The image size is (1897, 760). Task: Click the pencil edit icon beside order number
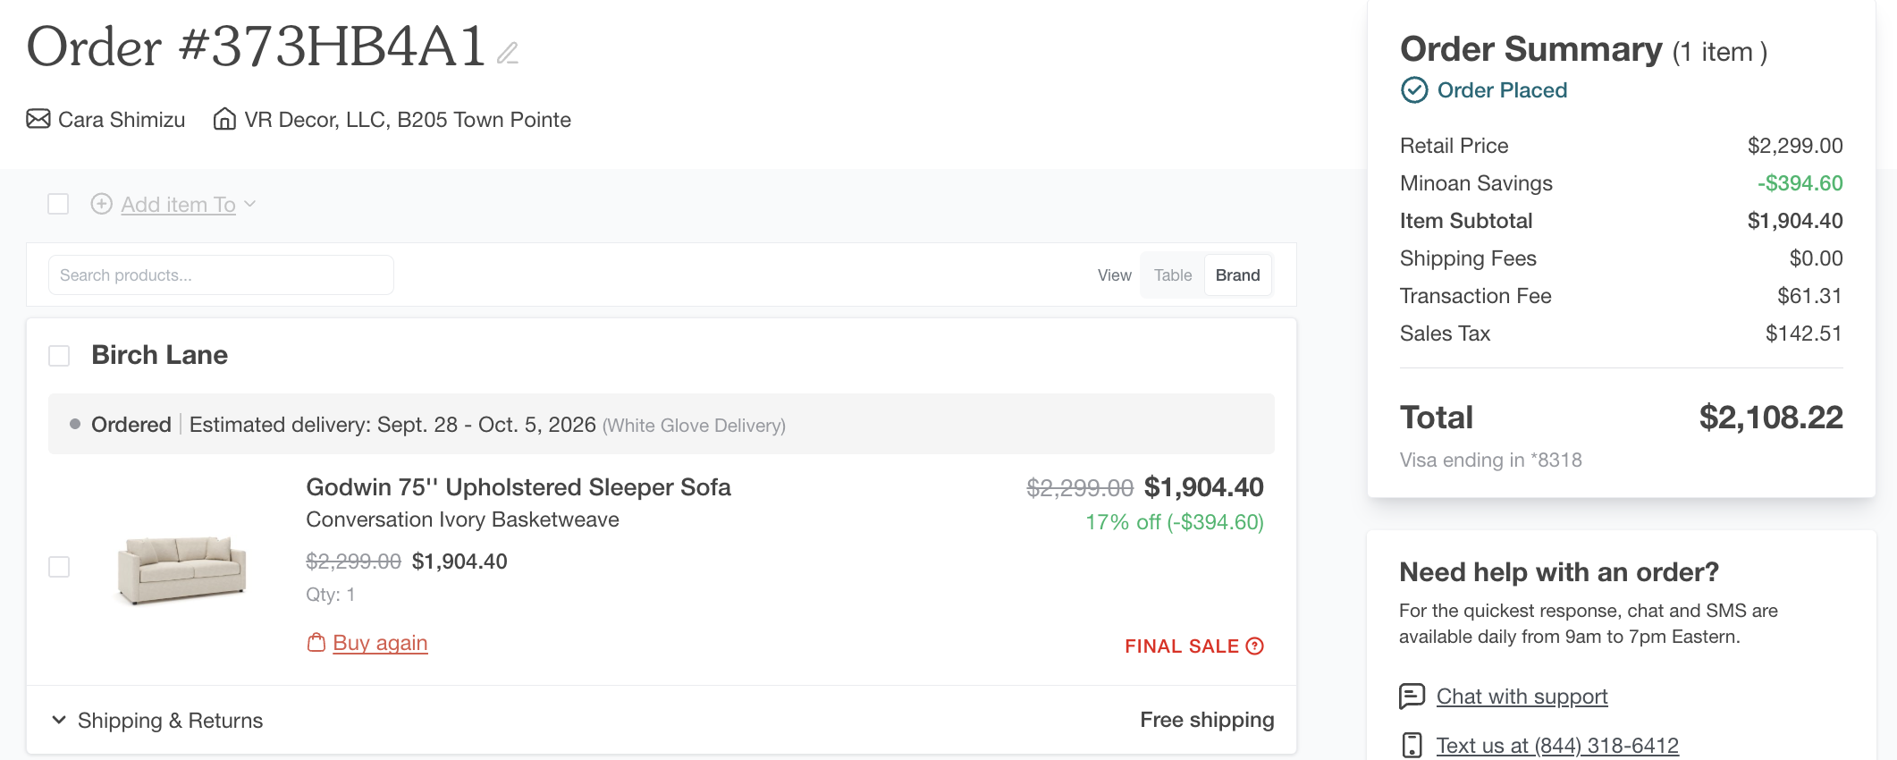508,54
